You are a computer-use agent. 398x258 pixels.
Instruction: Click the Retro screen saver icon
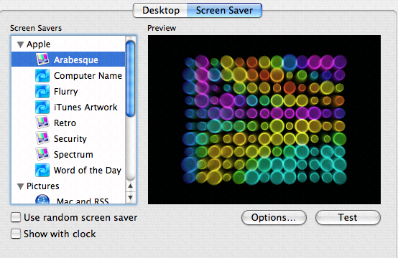42,123
